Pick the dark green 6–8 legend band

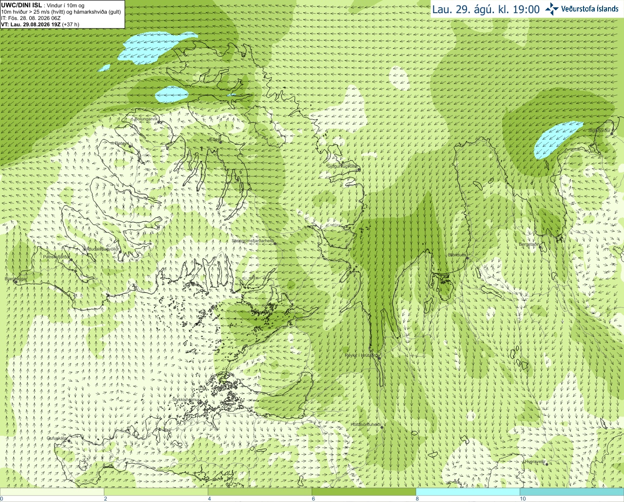tap(364, 492)
